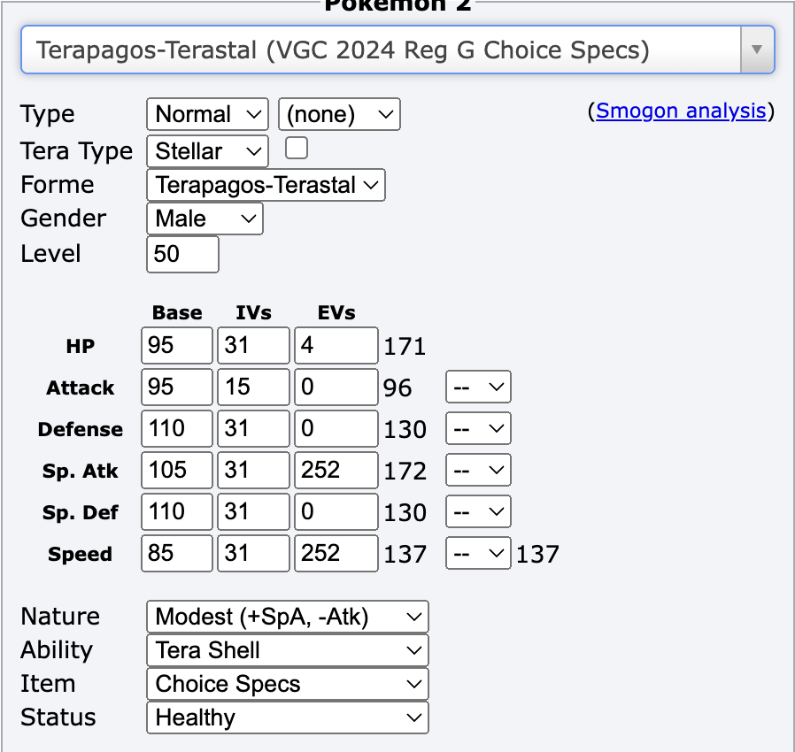Viewport: 795px width, 752px height.
Task: Click the HP IVs field
Action: tap(253, 345)
